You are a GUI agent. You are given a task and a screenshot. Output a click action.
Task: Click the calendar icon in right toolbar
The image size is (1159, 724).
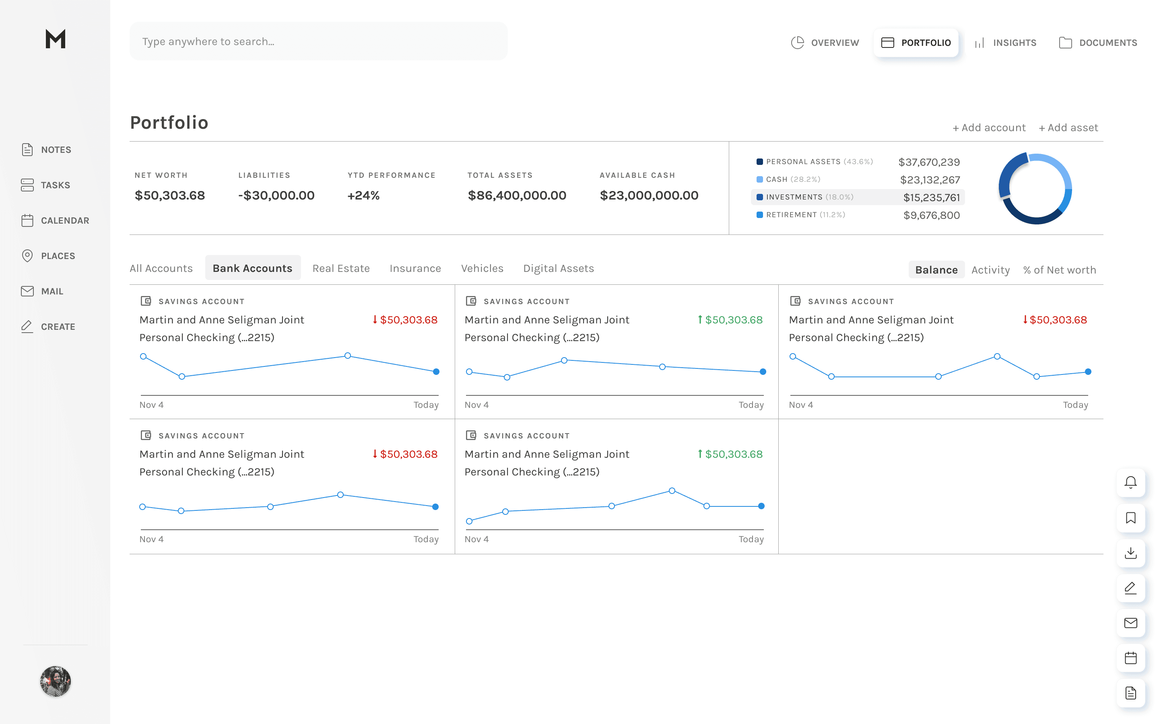(1130, 658)
